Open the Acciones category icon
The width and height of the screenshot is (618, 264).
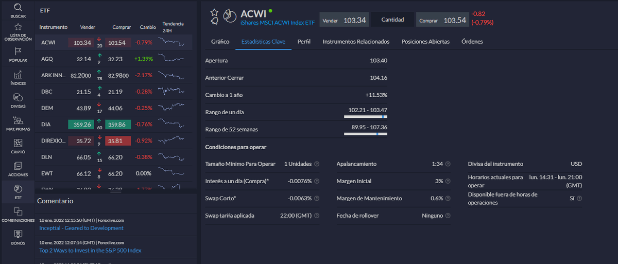click(x=18, y=167)
